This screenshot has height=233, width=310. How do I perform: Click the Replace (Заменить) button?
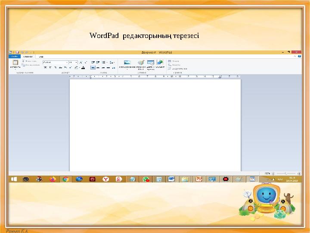174,65
